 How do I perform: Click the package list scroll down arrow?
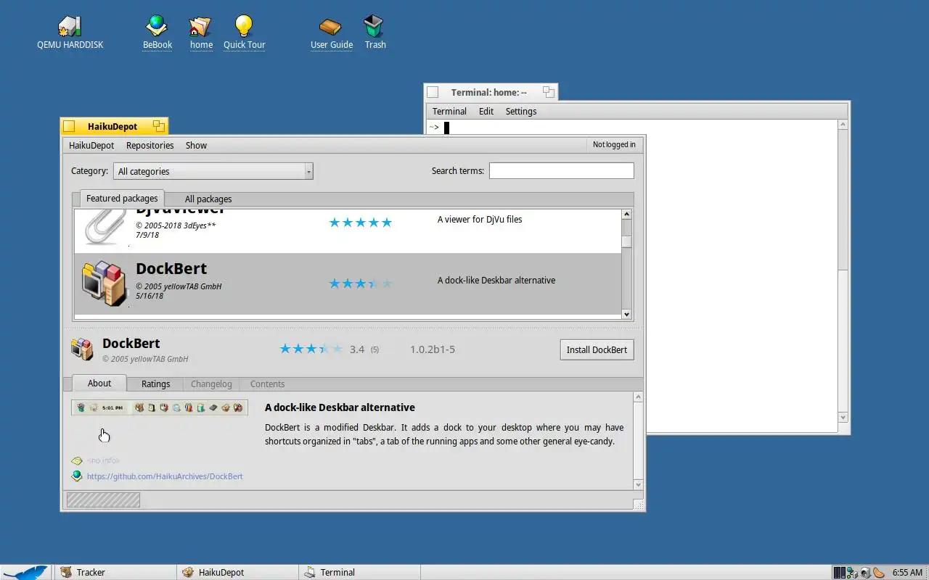coord(626,314)
